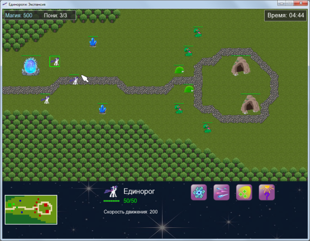Select the highlighted unicorn near the portal
The image size is (310, 241).
[55, 62]
